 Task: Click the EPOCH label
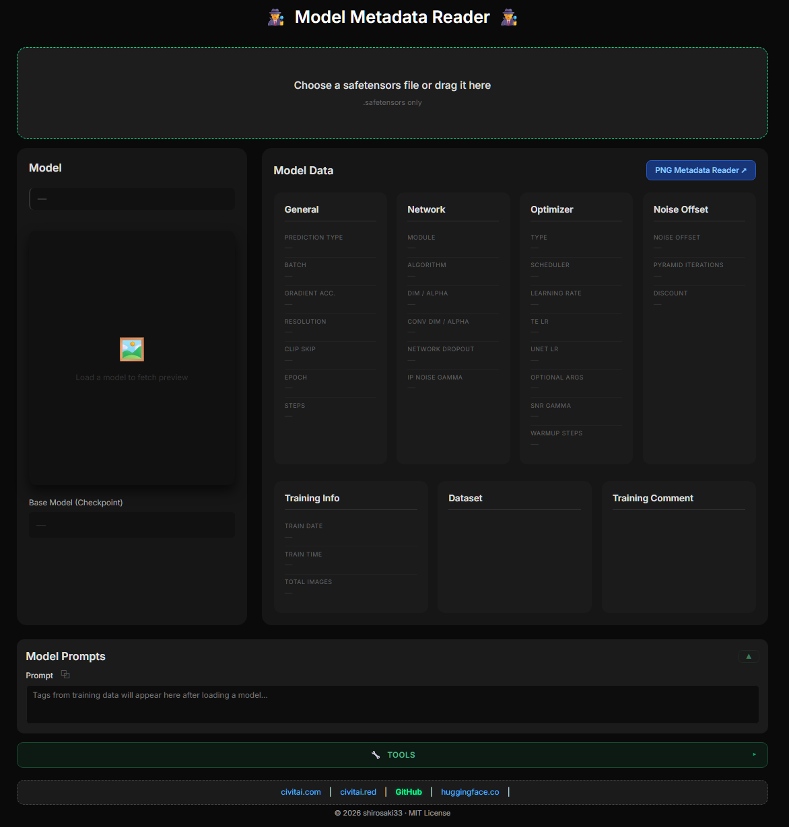(296, 377)
